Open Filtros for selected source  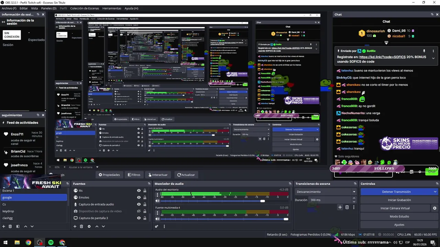[x=134, y=175]
